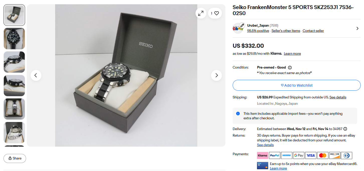Select the first box photo thumbnail

[x=14, y=15]
